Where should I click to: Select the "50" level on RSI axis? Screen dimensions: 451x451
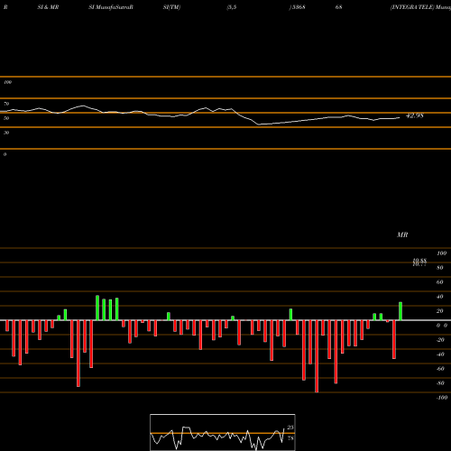pyautogui.click(x=6, y=118)
